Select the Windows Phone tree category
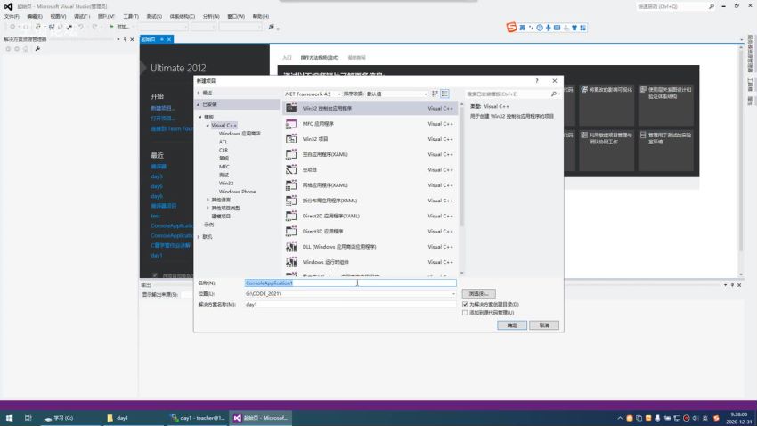Image resolution: width=757 pixels, height=426 pixels. pyautogui.click(x=237, y=192)
